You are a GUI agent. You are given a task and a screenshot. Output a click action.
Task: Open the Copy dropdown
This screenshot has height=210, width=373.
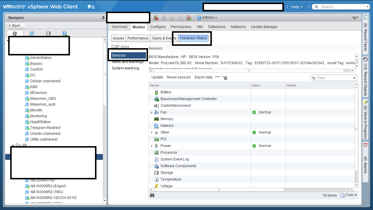[349, 195]
